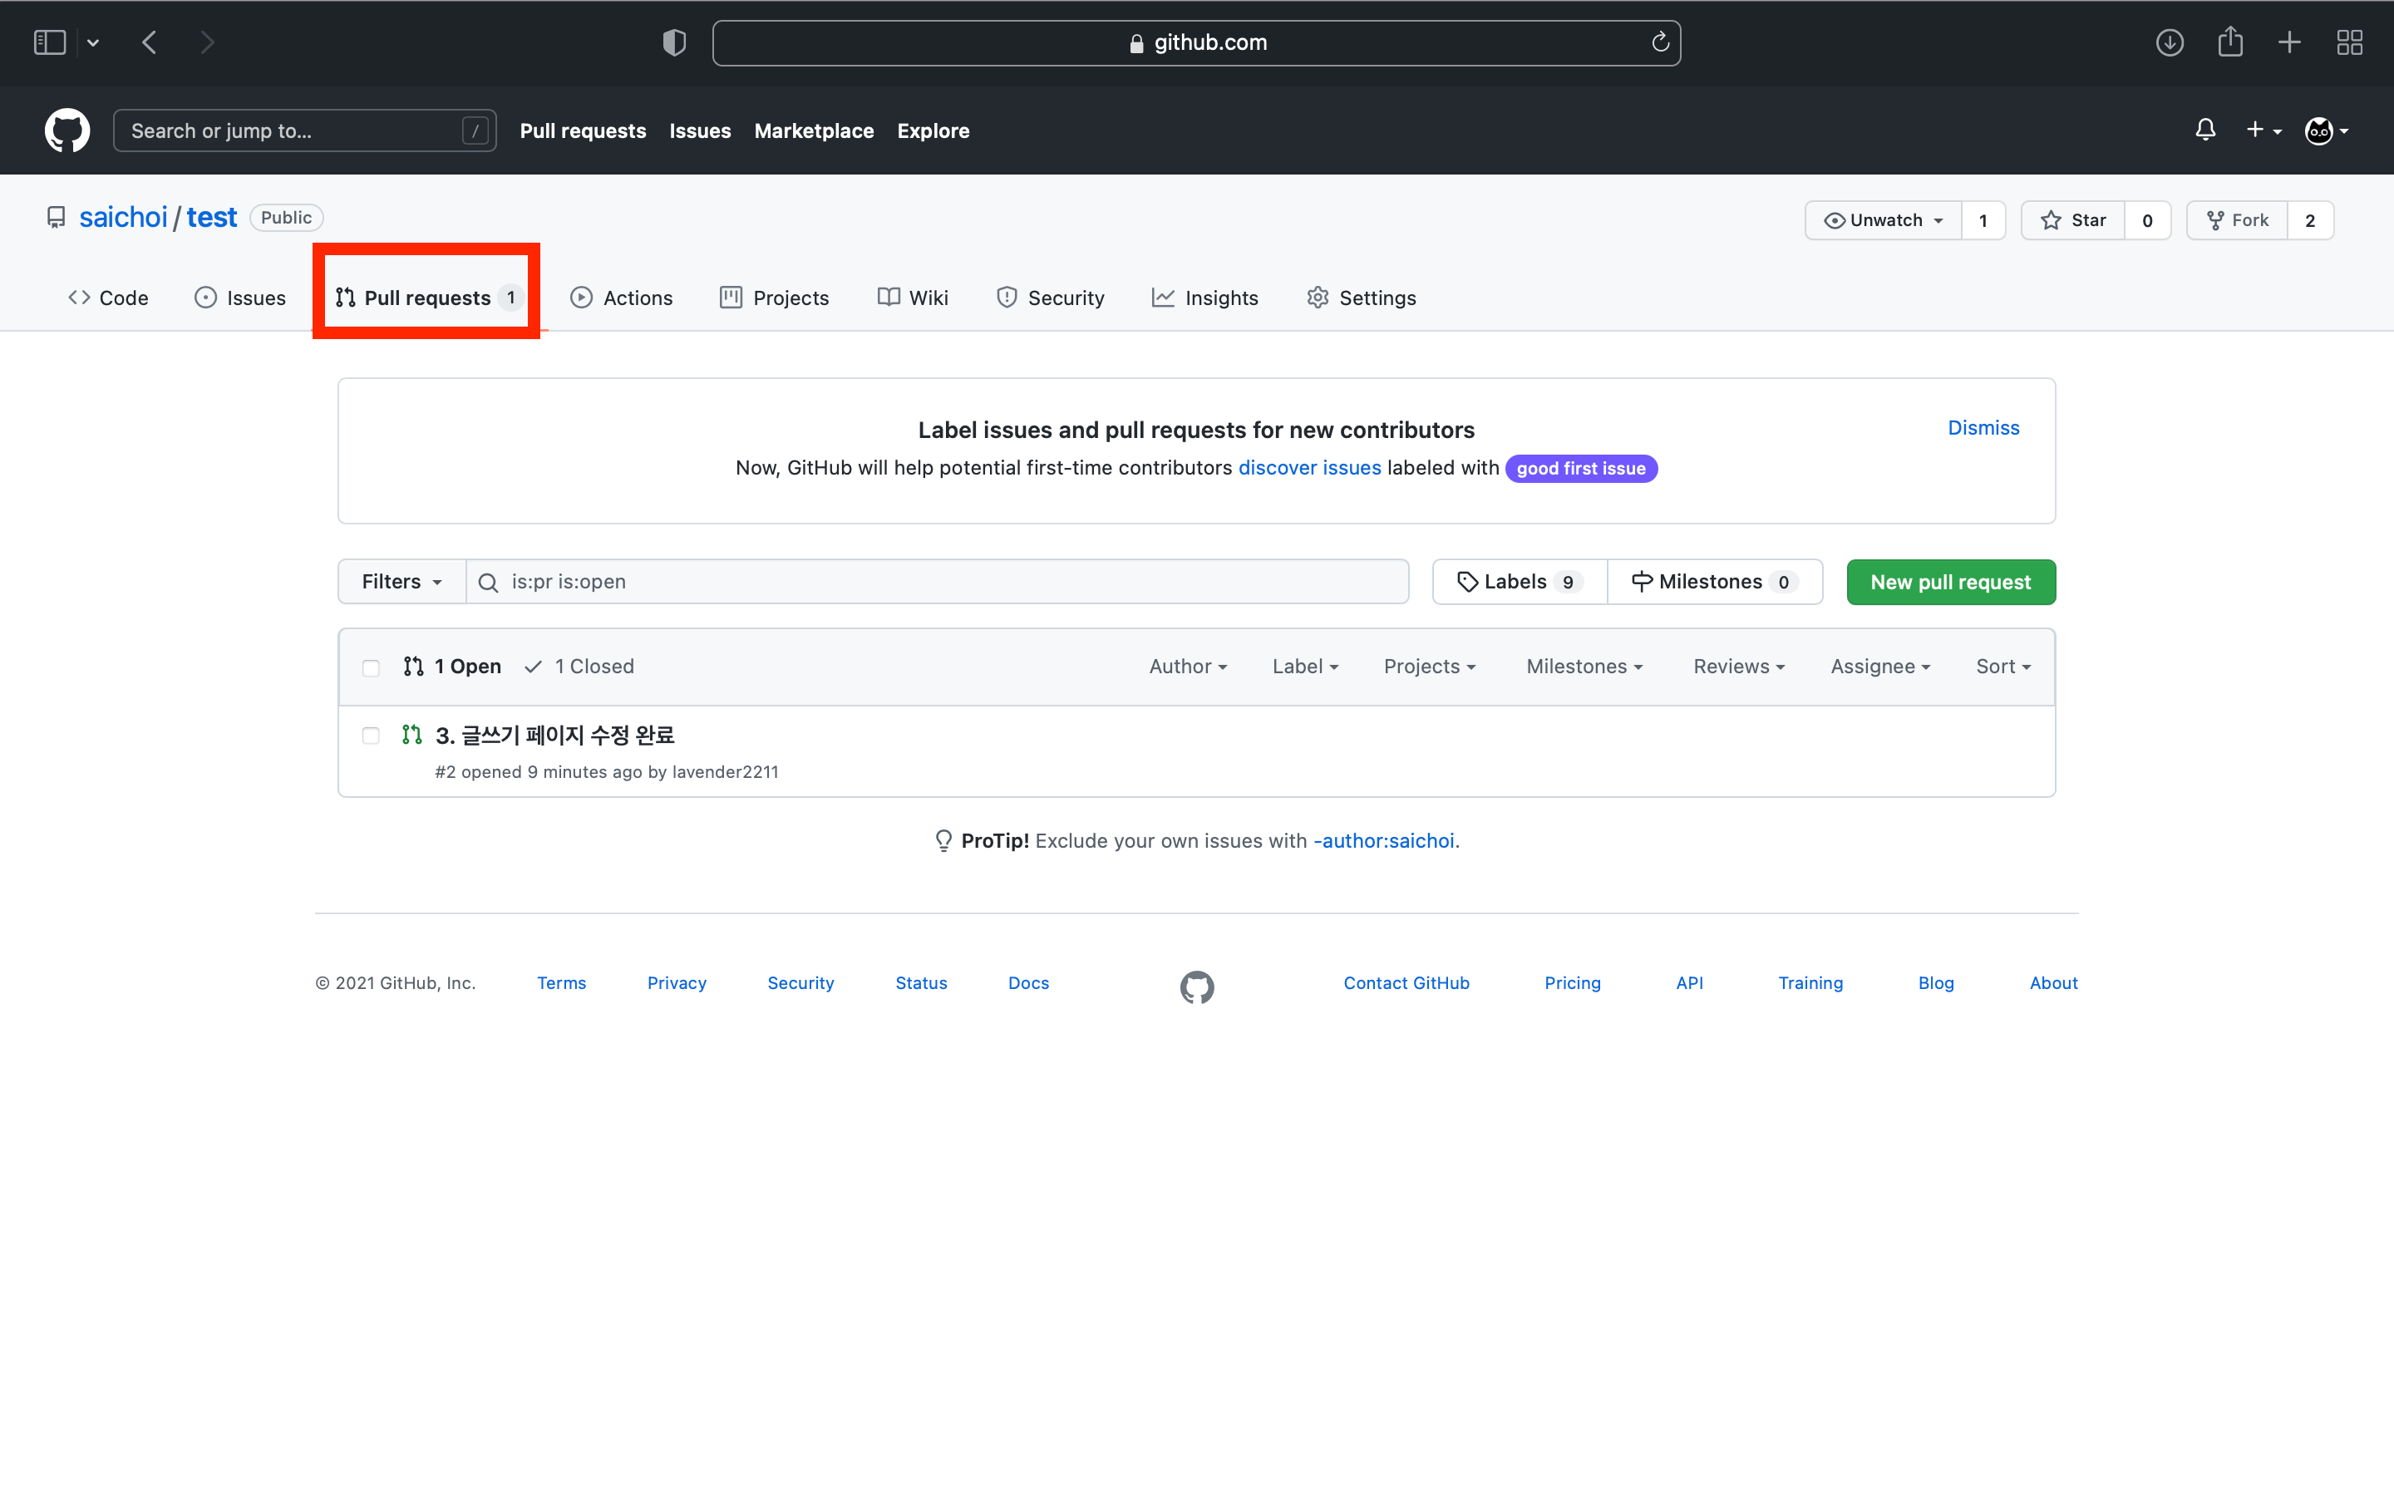The image size is (2394, 1496).
Task: Select the repository Pull requests tab
Action: click(427, 298)
